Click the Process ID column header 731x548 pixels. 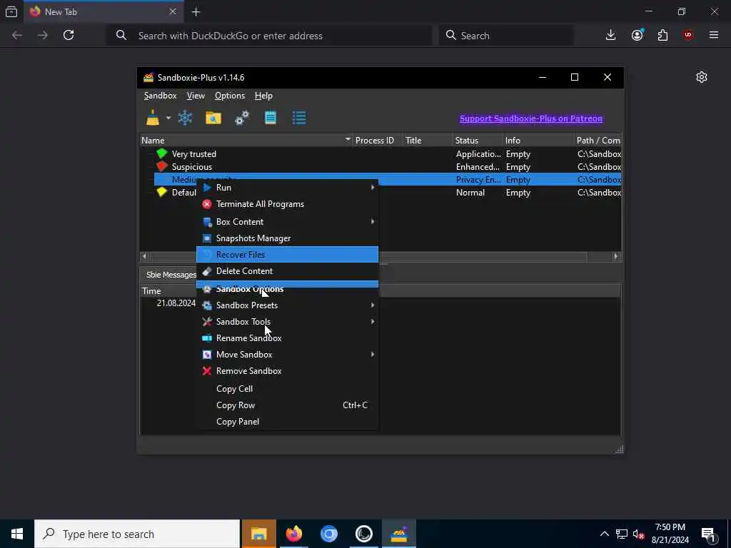[378, 141]
